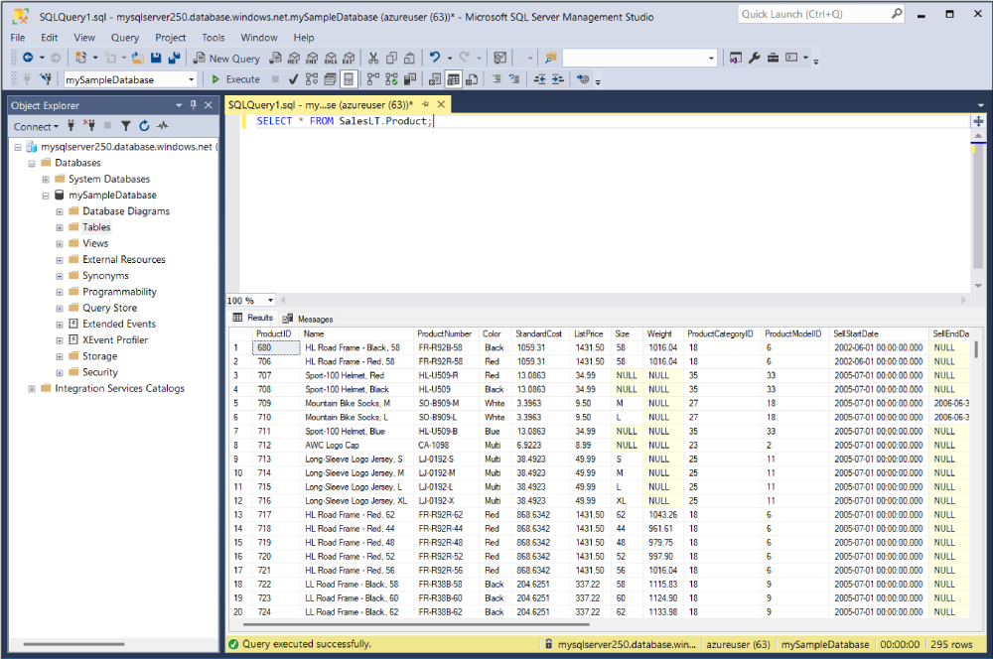This screenshot has height=659, width=993.
Task: Open the Connect dropdown in Object Explorer
Action: click(x=36, y=127)
